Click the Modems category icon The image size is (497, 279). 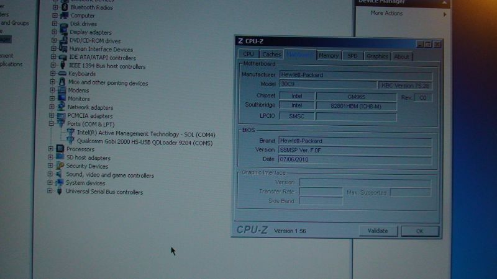(62, 90)
